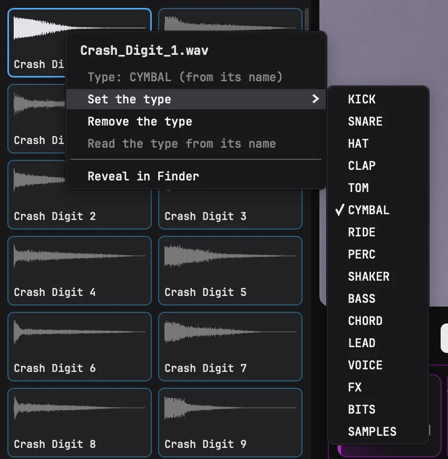Screen dimensions: 448x459
Task: Select the checked CYMBAL type
Action: (378, 210)
